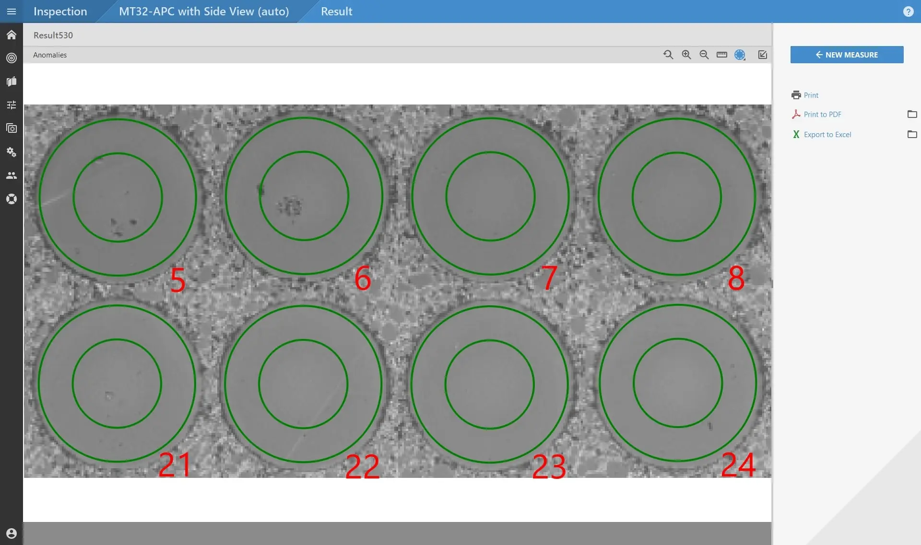Click the double gears settings icon
The width and height of the screenshot is (921, 545).
(12, 152)
